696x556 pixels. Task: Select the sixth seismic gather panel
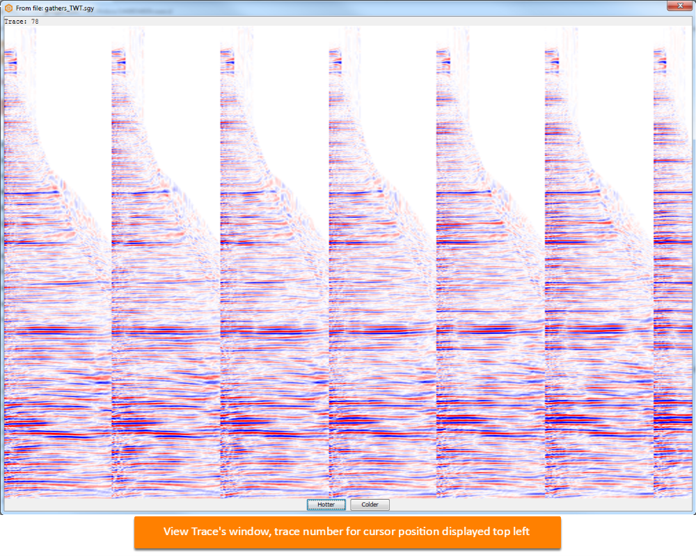coord(599,262)
